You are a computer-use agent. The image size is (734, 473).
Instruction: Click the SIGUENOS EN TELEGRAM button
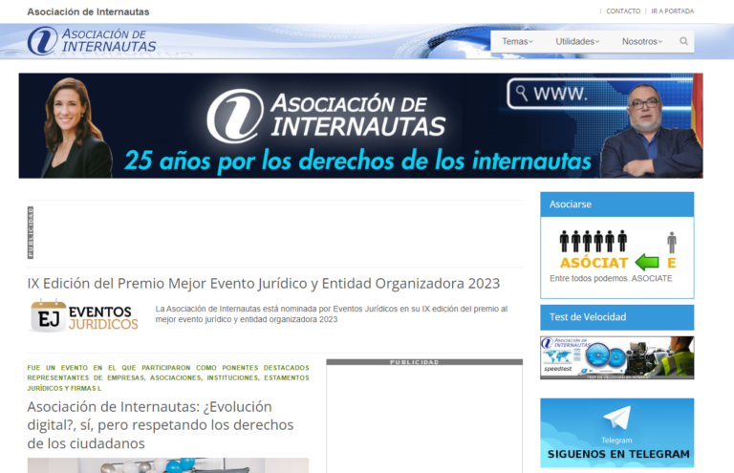click(x=617, y=453)
